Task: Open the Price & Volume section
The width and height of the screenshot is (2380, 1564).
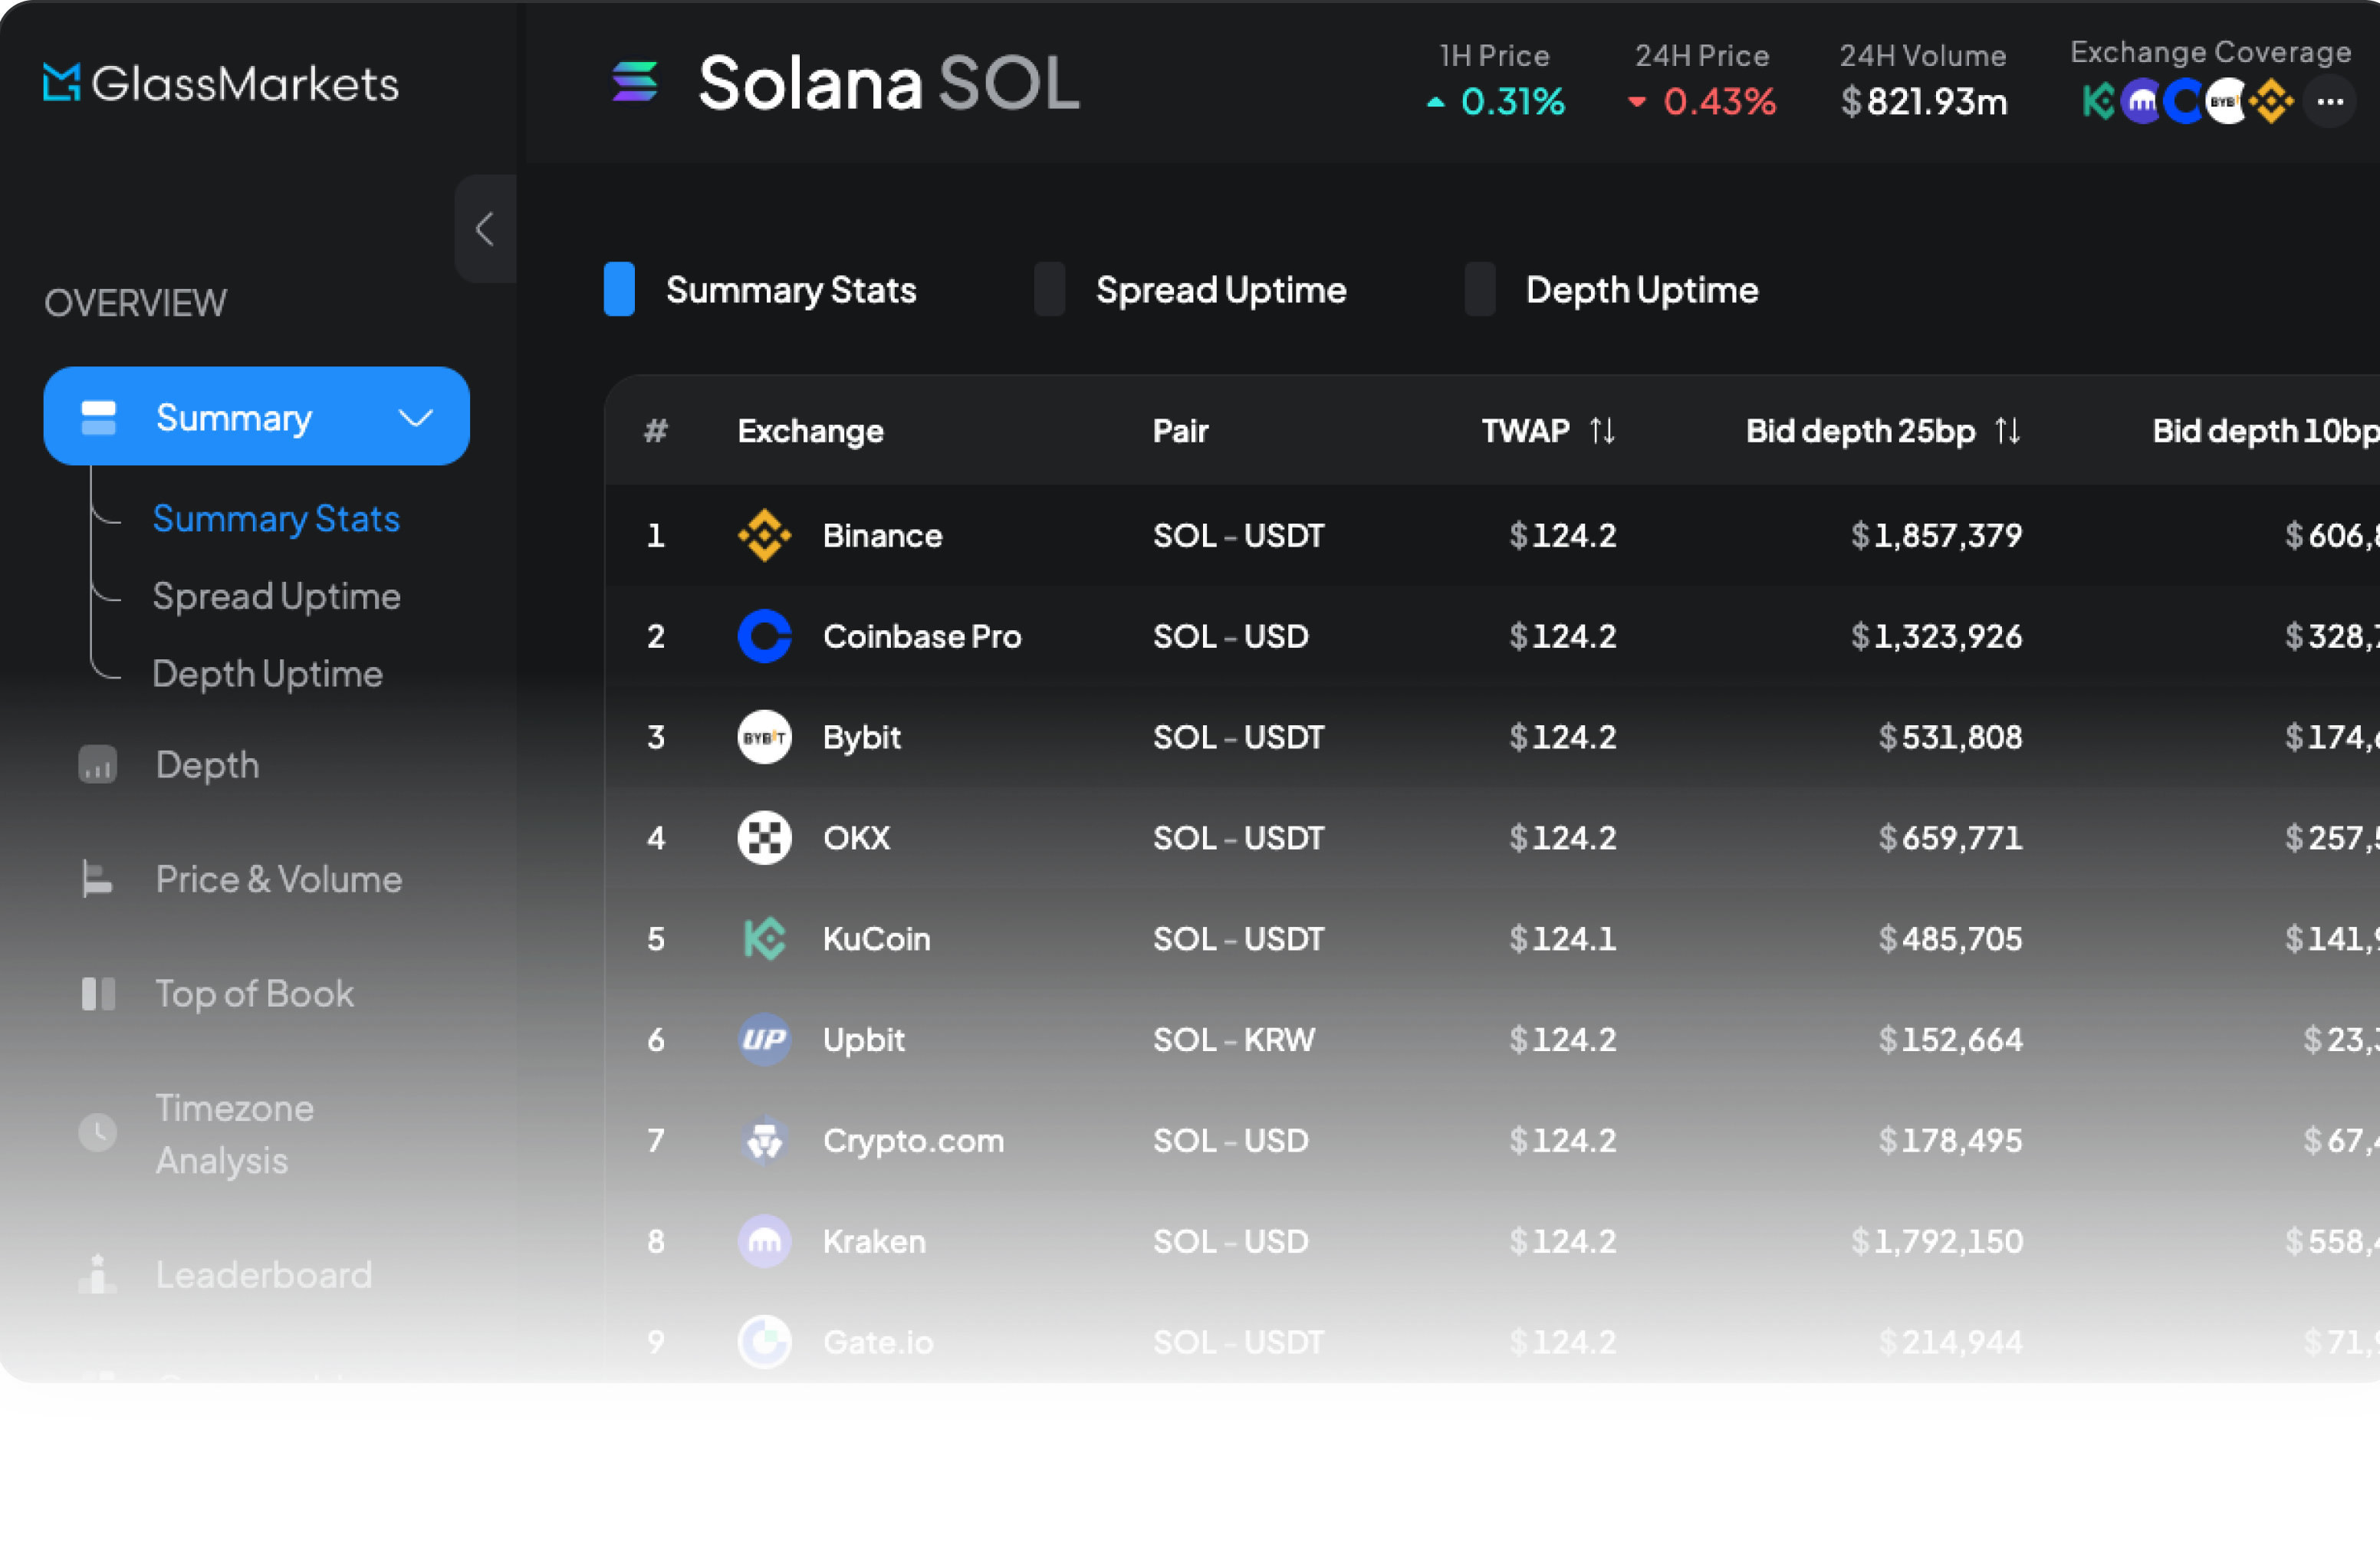Action: [278, 880]
